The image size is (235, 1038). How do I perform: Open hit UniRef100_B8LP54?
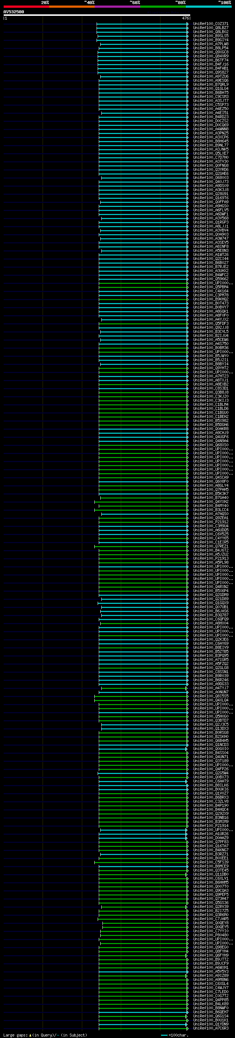211,48
